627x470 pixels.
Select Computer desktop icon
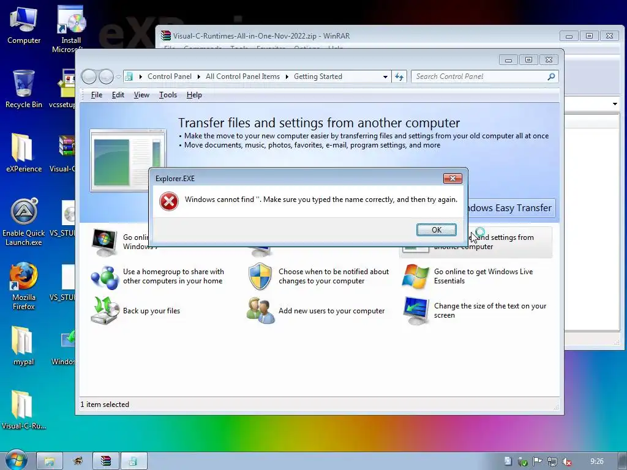click(x=24, y=26)
